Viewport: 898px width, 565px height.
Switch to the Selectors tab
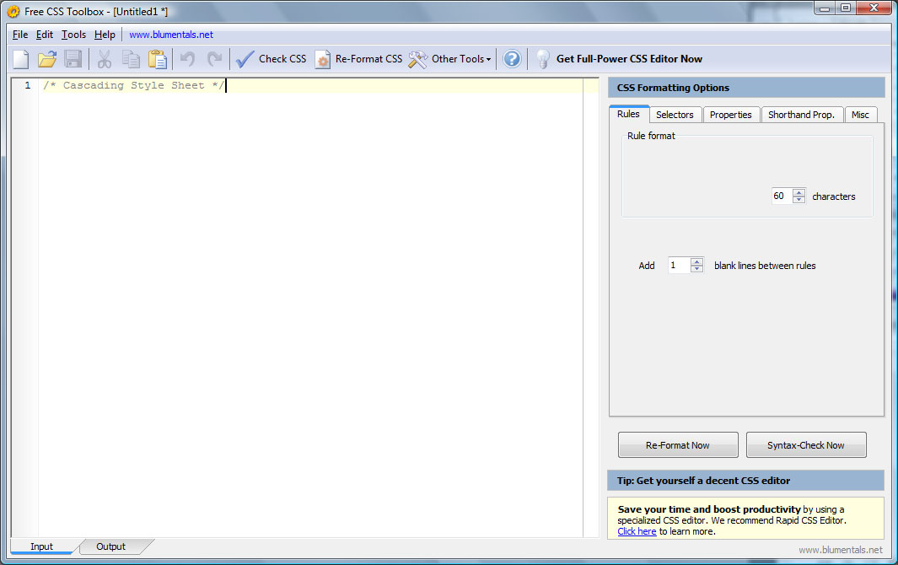point(675,115)
